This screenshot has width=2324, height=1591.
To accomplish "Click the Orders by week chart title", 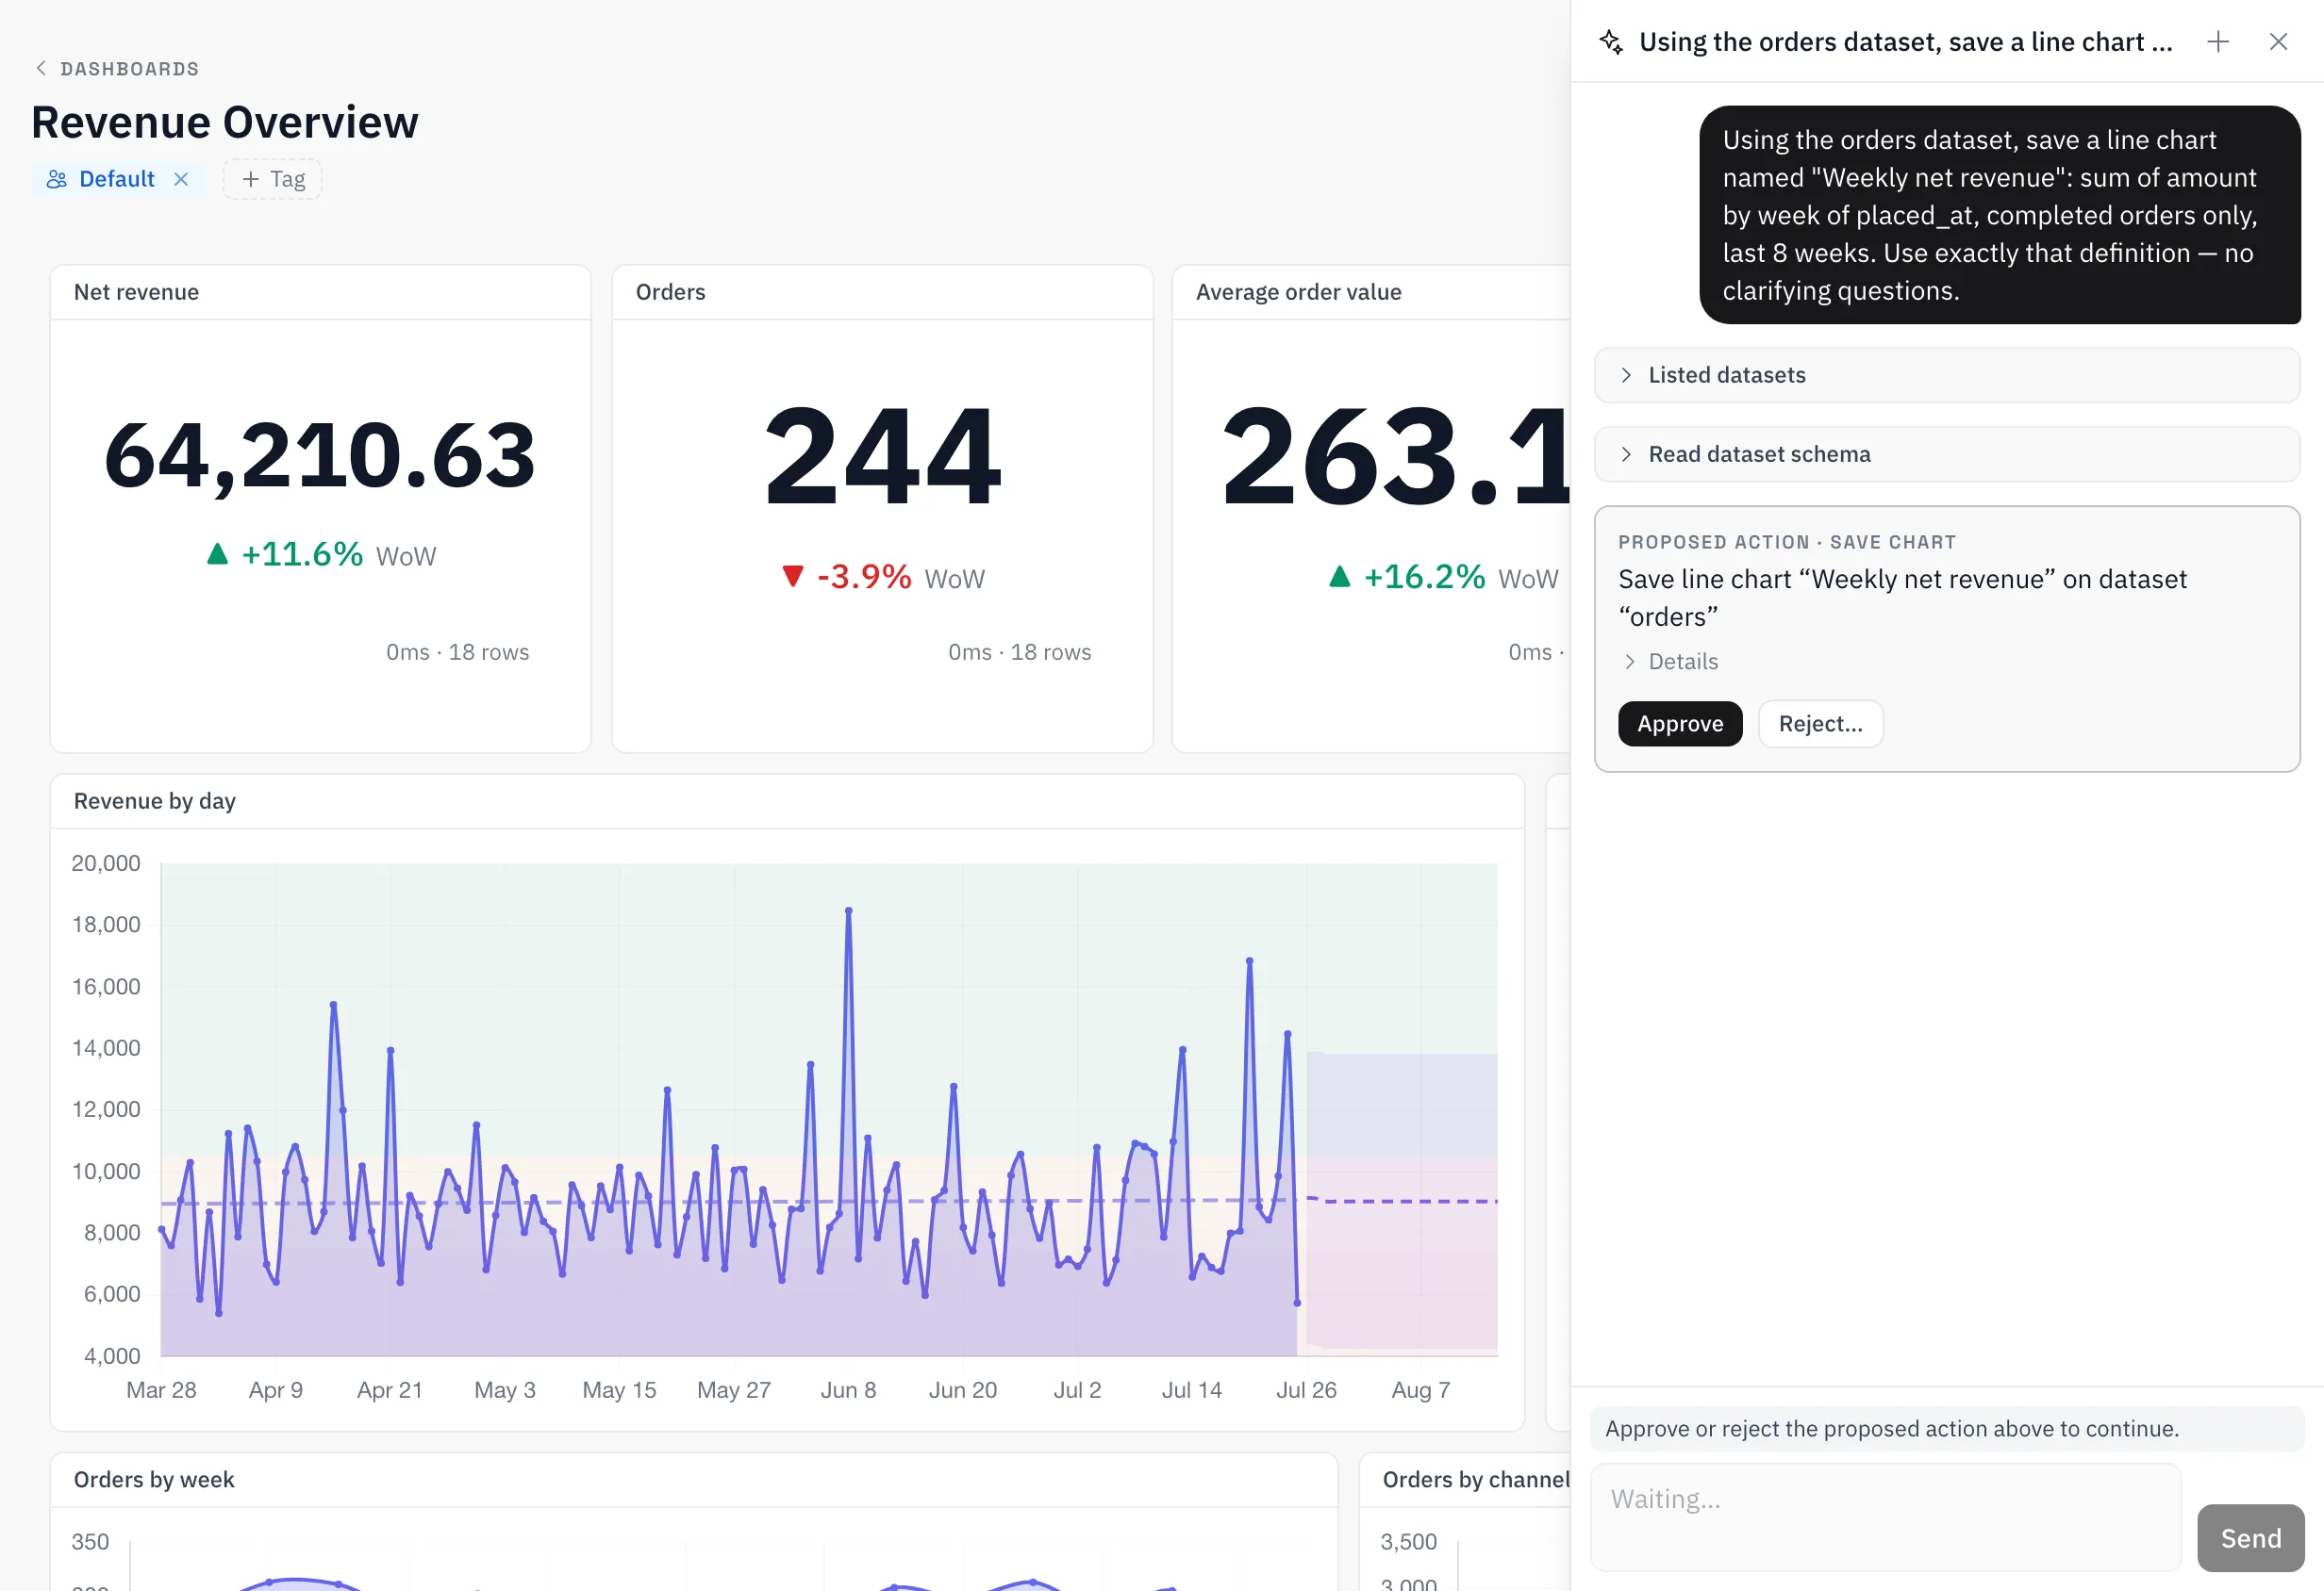I will click(x=153, y=1479).
